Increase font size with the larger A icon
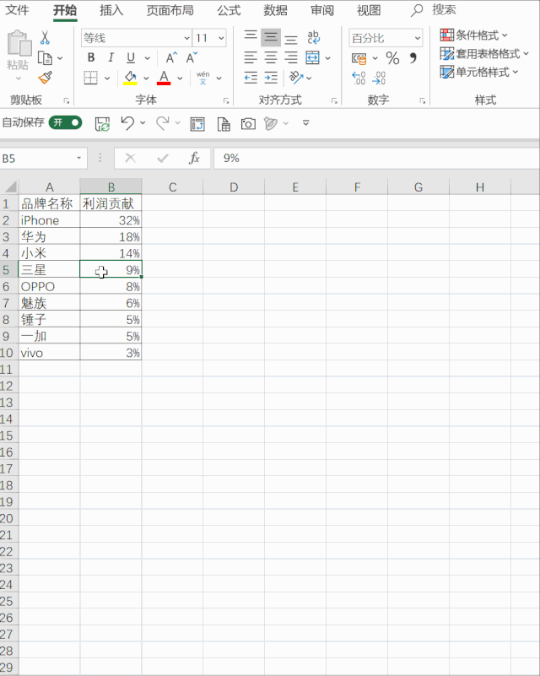This screenshot has height=676, width=540. 171,57
